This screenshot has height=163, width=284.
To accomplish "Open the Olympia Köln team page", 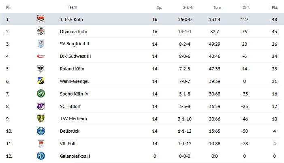I will [73, 32].
